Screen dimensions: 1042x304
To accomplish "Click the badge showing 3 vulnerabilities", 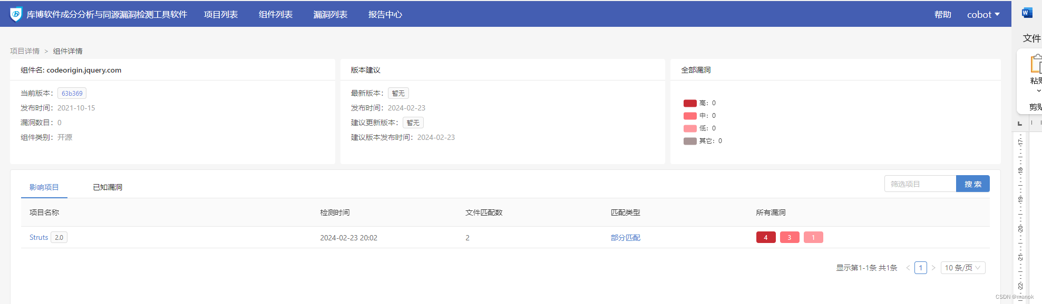I will (790, 238).
